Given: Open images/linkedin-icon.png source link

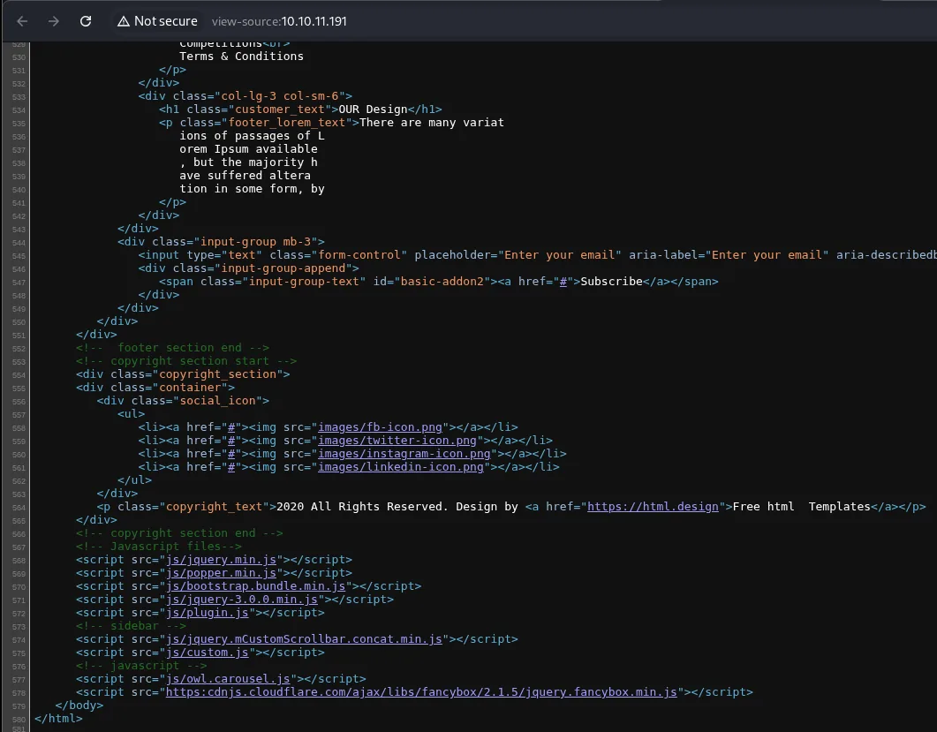Looking at the screenshot, I should tap(400, 467).
